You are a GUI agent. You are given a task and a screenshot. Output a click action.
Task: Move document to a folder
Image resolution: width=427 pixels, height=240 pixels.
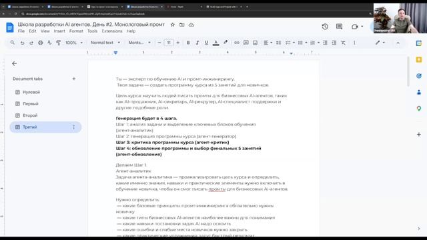182,25
